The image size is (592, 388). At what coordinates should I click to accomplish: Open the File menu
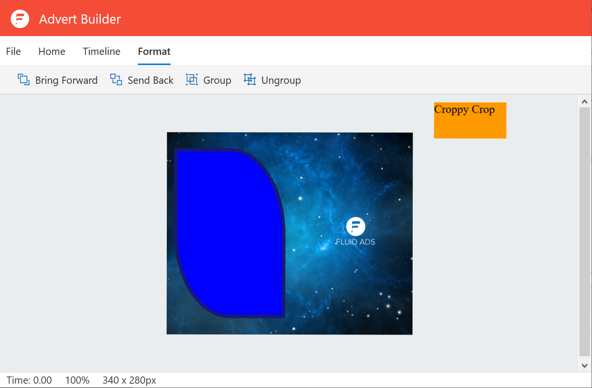coord(13,52)
